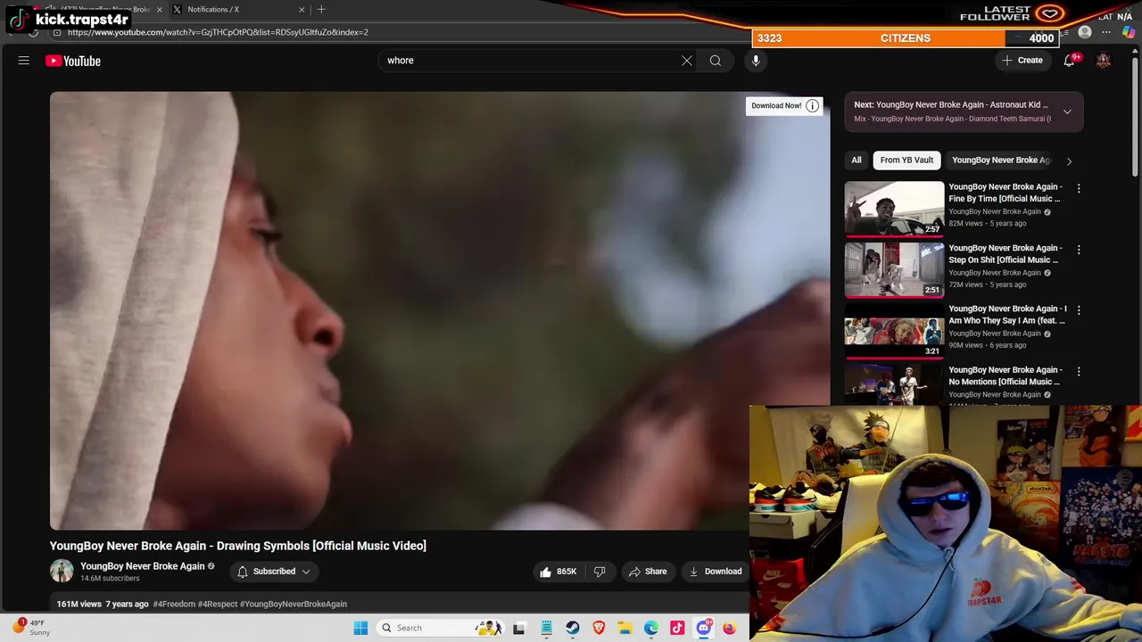Viewport: 1142px width, 642px height.
Task: Open the Step On Shit video thumbnail
Action: click(894, 269)
